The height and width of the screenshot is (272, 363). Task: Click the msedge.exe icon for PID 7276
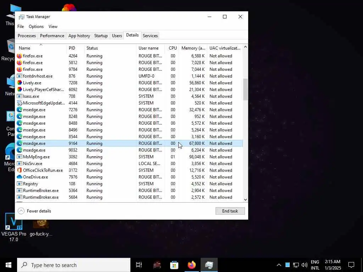[19, 110]
